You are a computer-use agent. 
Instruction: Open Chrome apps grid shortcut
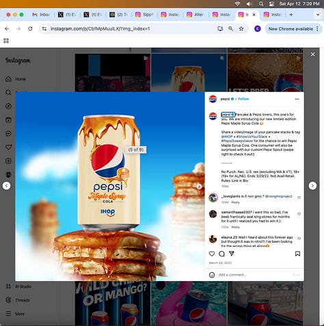coord(6,41)
